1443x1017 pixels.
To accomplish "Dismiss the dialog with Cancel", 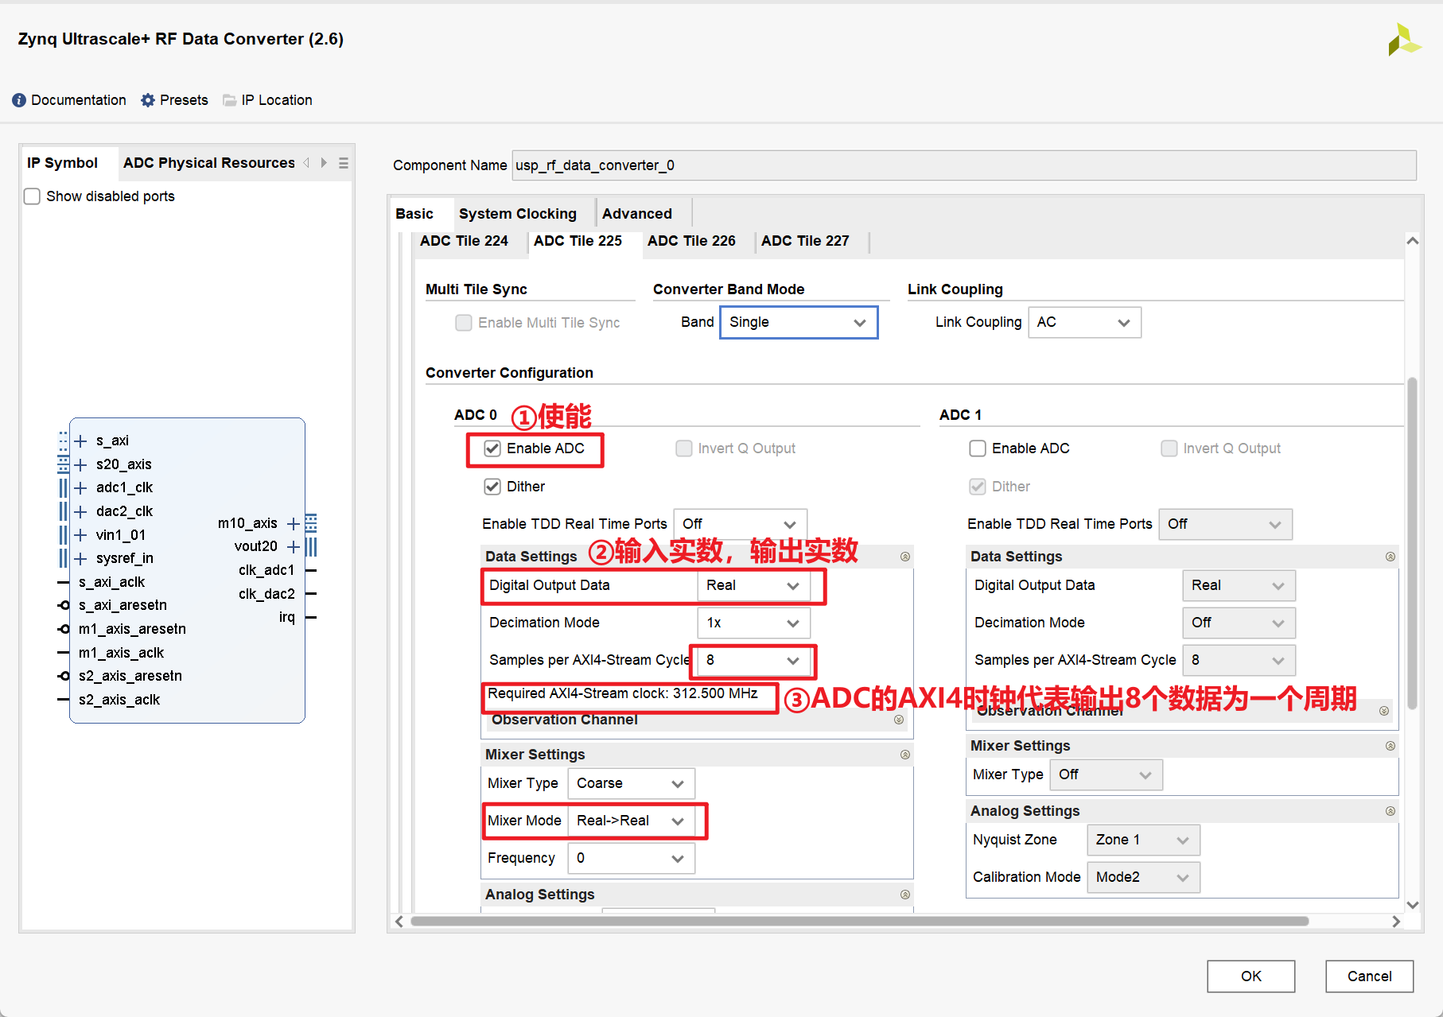I will tap(1369, 976).
